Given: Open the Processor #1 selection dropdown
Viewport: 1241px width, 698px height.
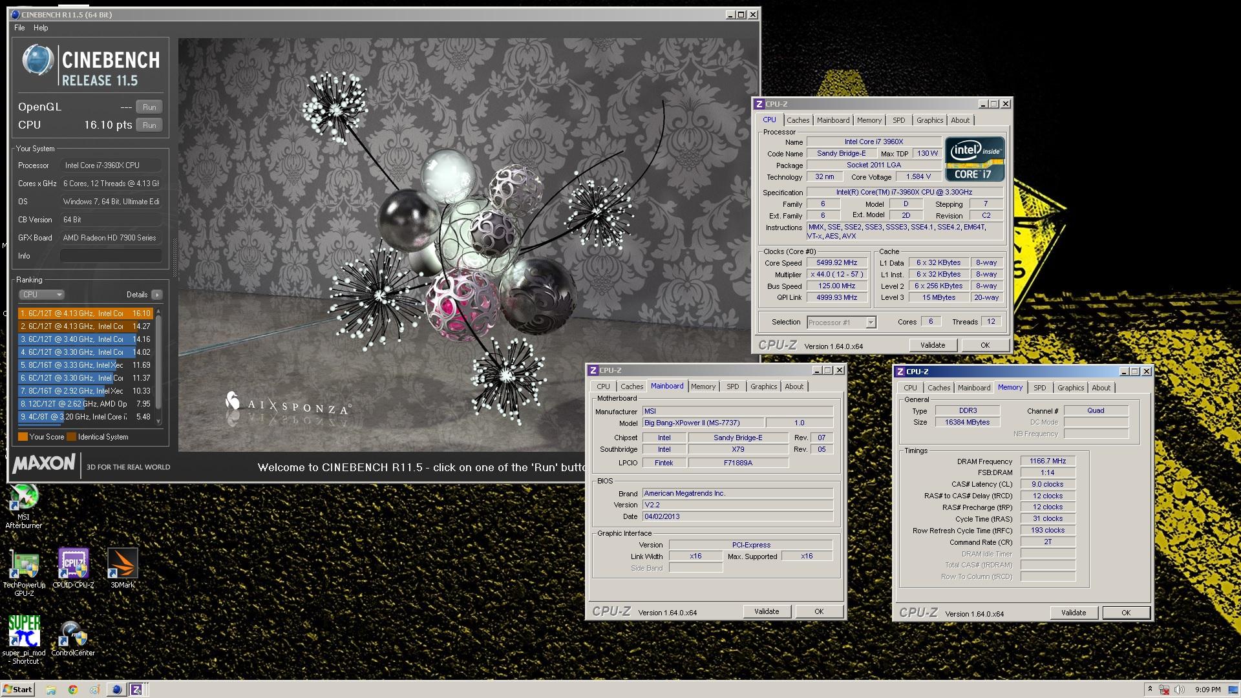Looking at the screenshot, I should pyautogui.click(x=841, y=323).
